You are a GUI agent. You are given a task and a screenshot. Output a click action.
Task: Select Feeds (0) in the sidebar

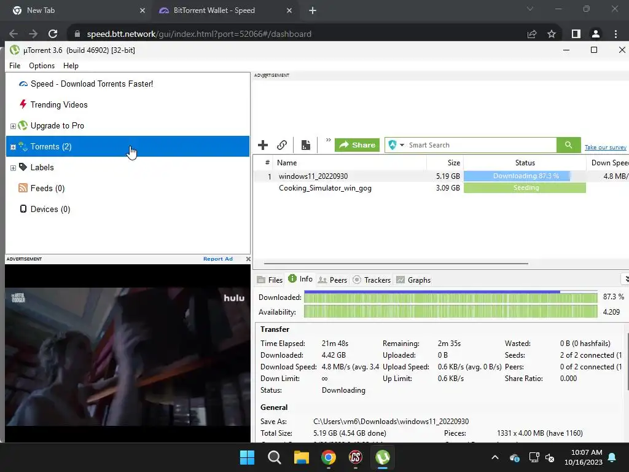tap(48, 188)
